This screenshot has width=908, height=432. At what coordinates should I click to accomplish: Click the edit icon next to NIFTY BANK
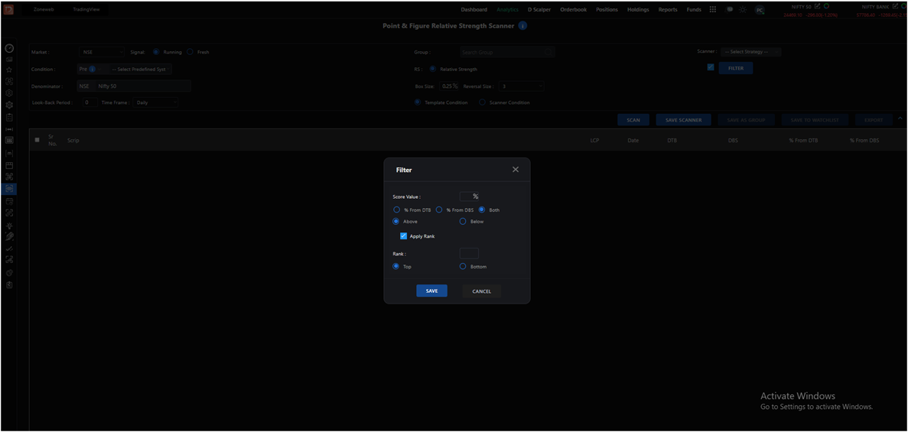(895, 6)
